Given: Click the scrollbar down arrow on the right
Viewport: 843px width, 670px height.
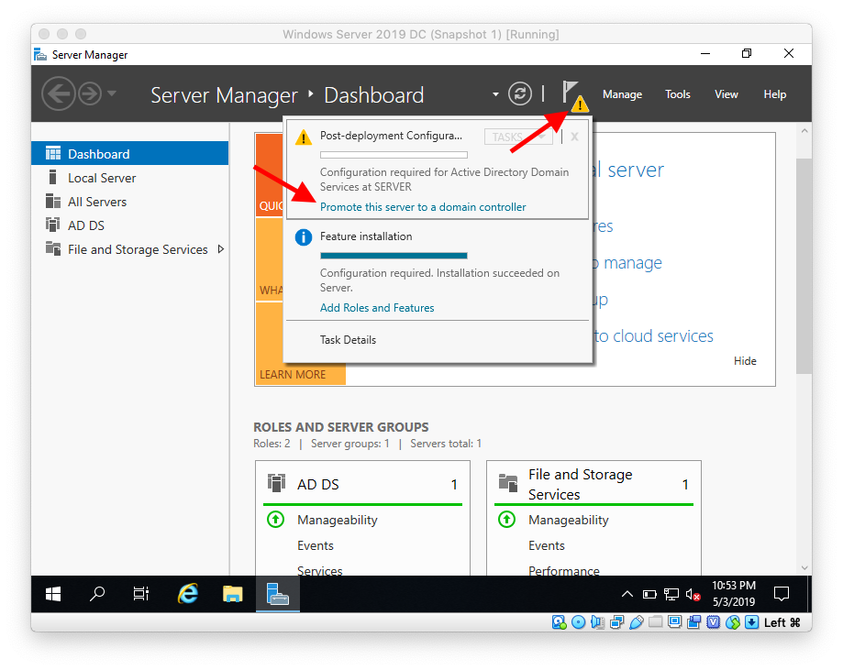Looking at the screenshot, I should [804, 566].
